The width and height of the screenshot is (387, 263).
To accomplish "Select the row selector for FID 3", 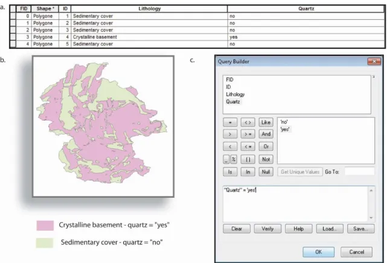I will pyautogui.click(x=13, y=37).
